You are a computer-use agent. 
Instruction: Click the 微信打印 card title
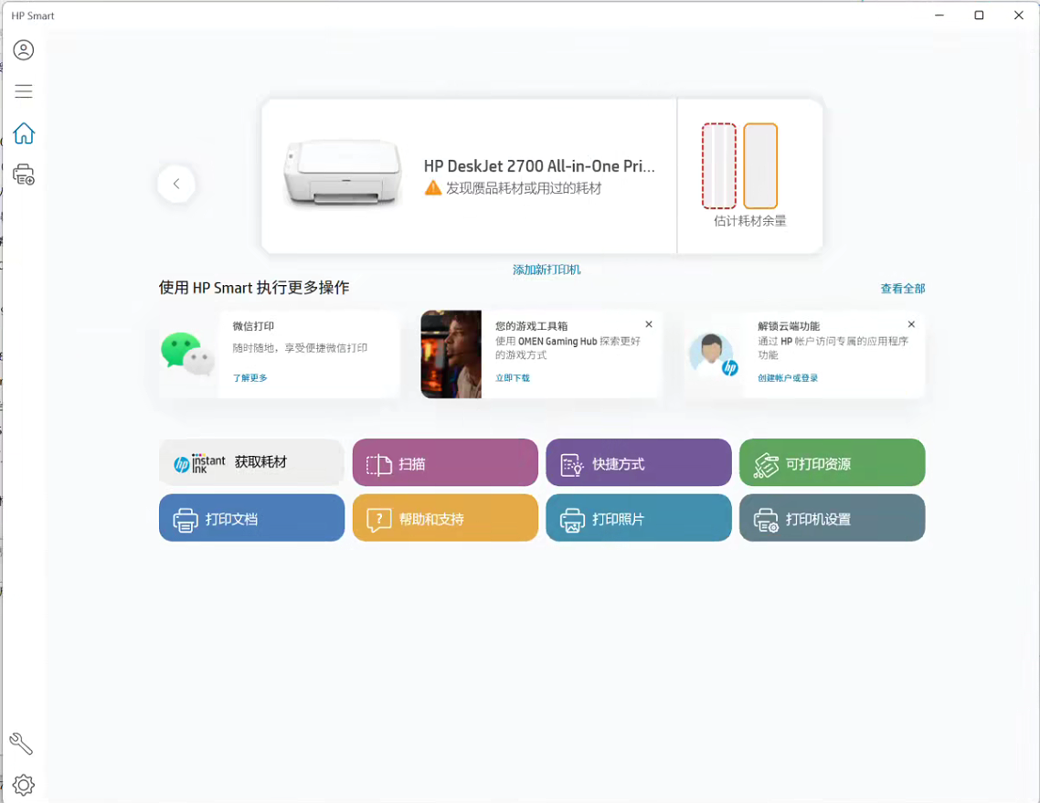pos(253,326)
